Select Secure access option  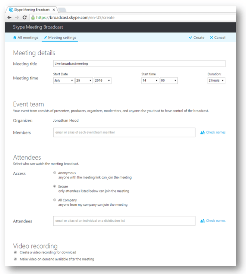55,186
